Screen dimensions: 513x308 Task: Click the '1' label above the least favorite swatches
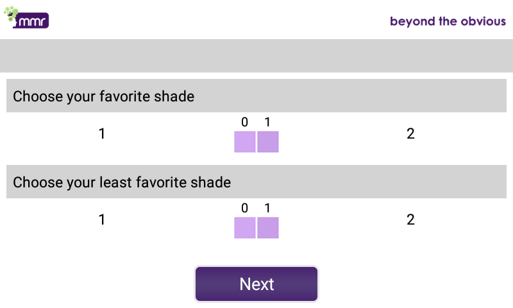[x=268, y=208]
